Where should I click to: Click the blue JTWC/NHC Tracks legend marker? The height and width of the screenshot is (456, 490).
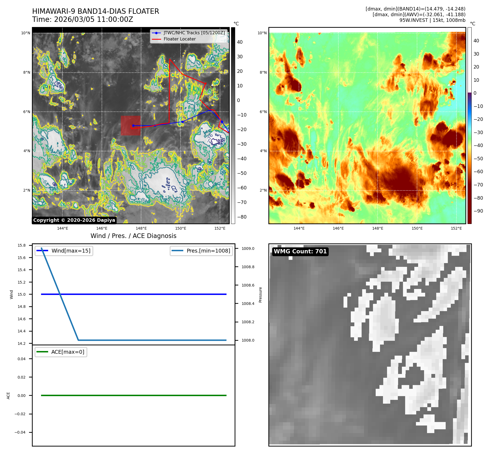(x=156, y=33)
